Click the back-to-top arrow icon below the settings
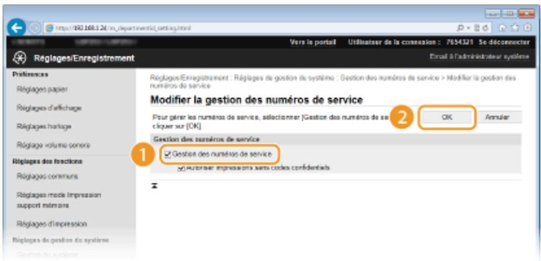This screenshot has width=541, height=261. (x=155, y=186)
